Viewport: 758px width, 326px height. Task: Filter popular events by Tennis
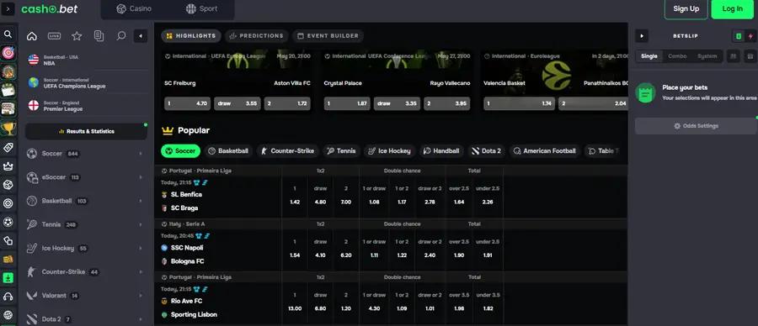coord(341,151)
